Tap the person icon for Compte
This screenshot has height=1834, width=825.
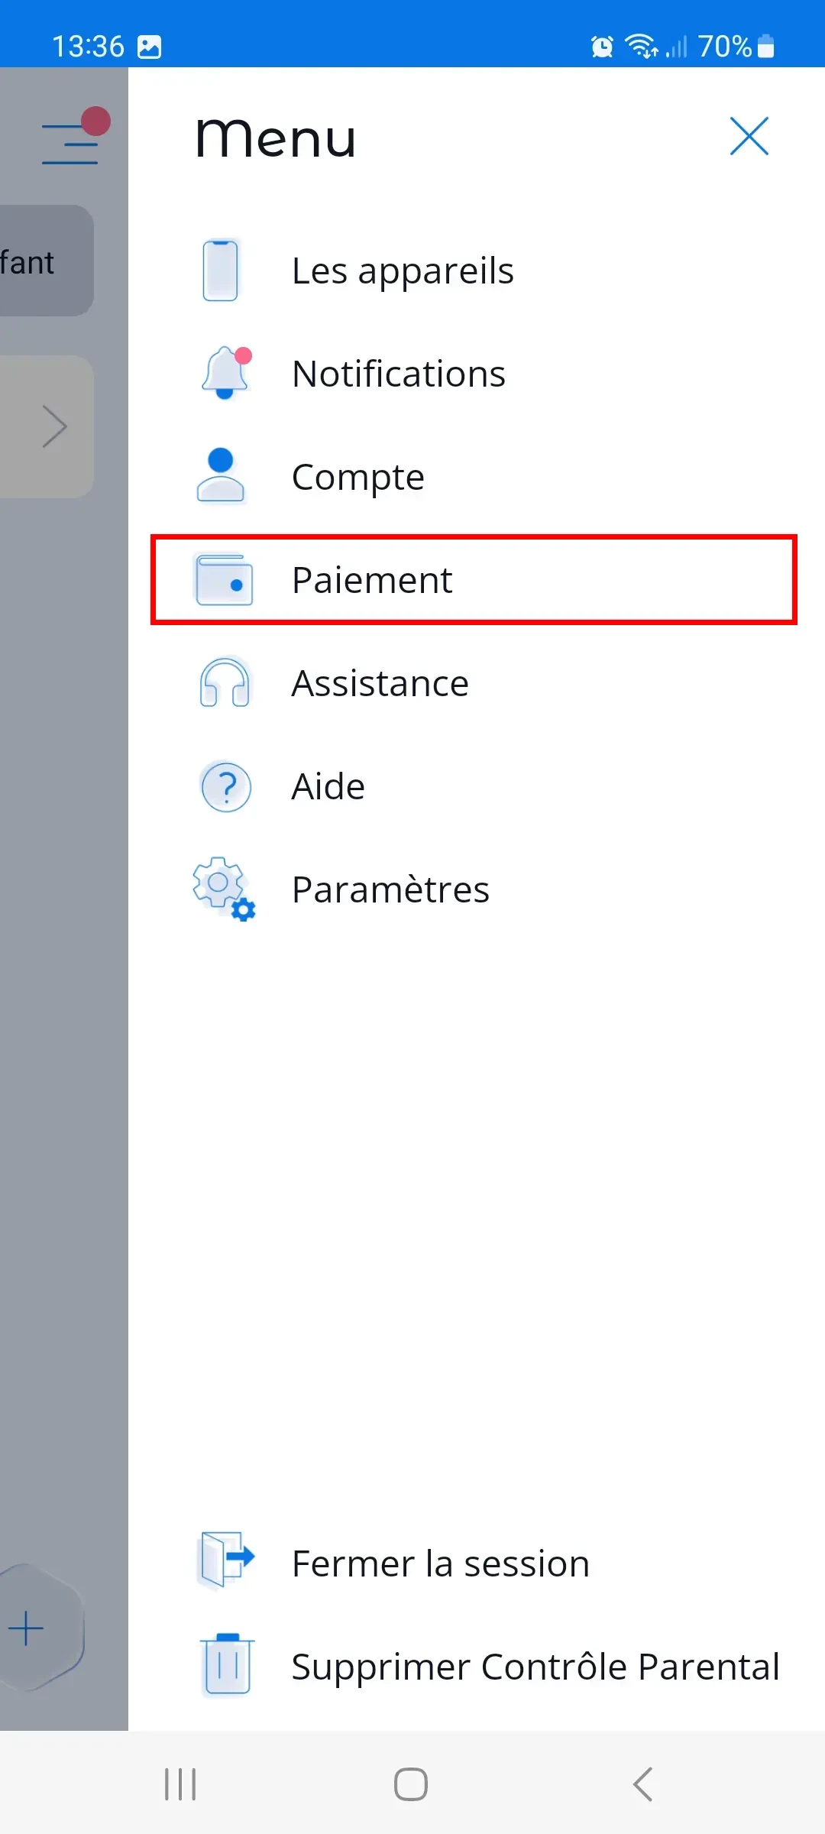221,476
